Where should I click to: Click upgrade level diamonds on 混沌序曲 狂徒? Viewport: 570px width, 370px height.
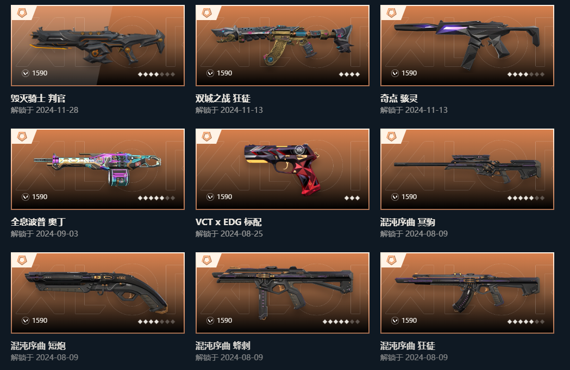click(x=525, y=322)
